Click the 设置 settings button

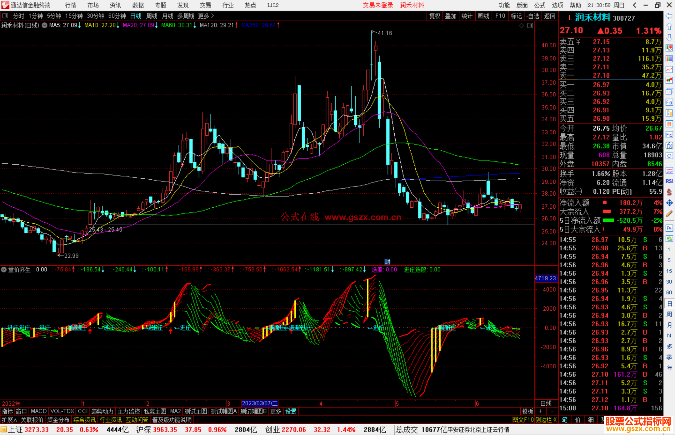pos(291,411)
